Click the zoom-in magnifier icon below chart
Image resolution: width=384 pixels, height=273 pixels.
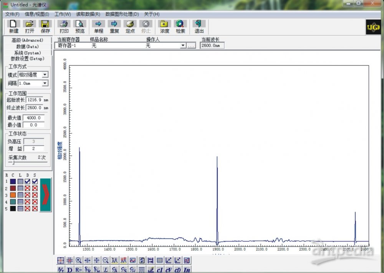79,260
